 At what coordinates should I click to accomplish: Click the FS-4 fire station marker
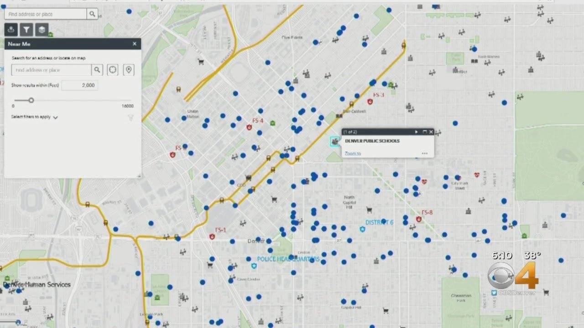pyautogui.click(x=249, y=128)
